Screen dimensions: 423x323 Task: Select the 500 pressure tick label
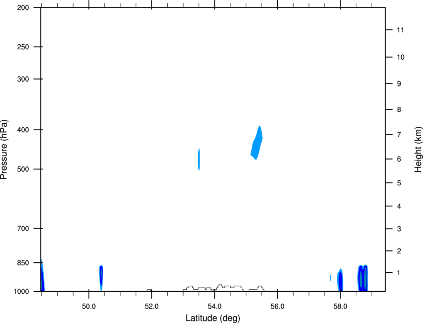point(23,169)
